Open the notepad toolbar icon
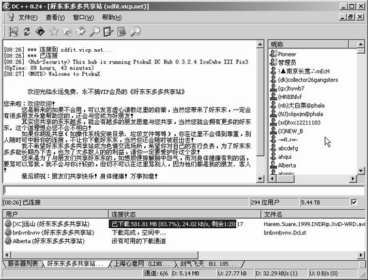Screen dimensions: 368x280 click(x=121, y=32)
